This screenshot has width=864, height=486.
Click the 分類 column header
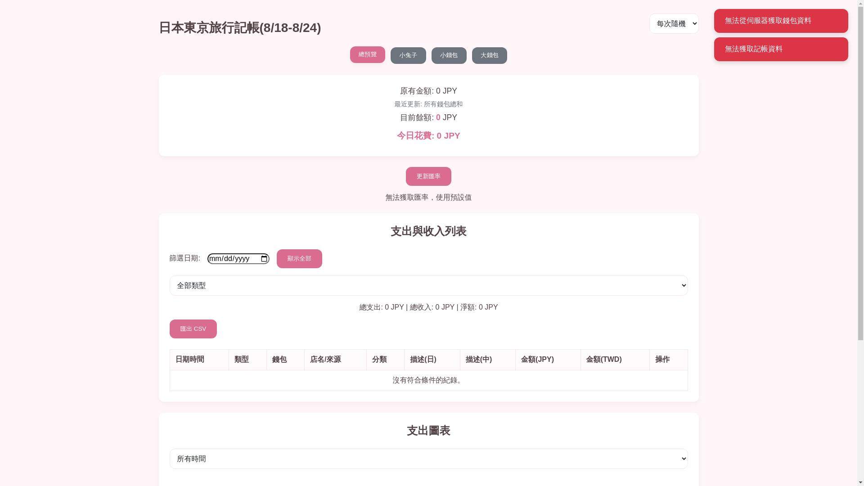pyautogui.click(x=385, y=360)
